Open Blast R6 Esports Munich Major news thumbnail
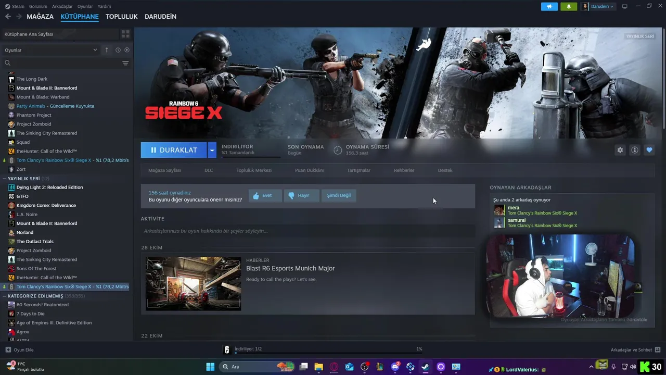 [x=194, y=284]
